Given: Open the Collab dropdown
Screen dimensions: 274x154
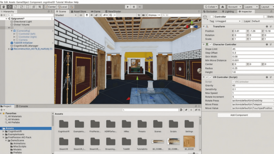Looking at the screenshot, I should tap(211, 7).
